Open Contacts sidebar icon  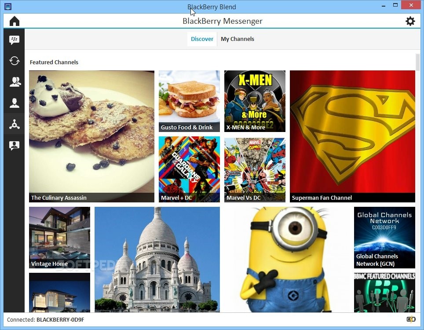pos(14,103)
